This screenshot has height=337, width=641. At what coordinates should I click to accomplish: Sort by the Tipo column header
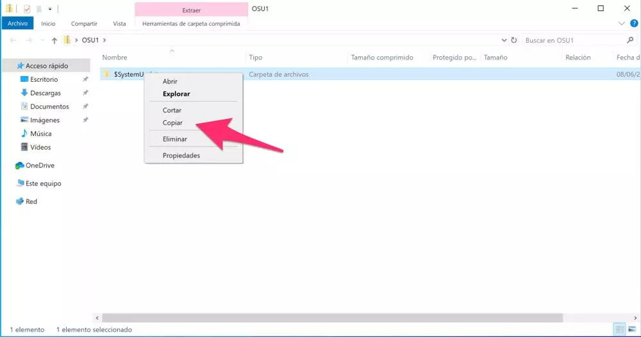click(255, 58)
